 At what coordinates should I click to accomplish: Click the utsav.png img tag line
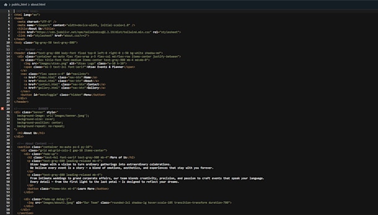coord(75,63)
